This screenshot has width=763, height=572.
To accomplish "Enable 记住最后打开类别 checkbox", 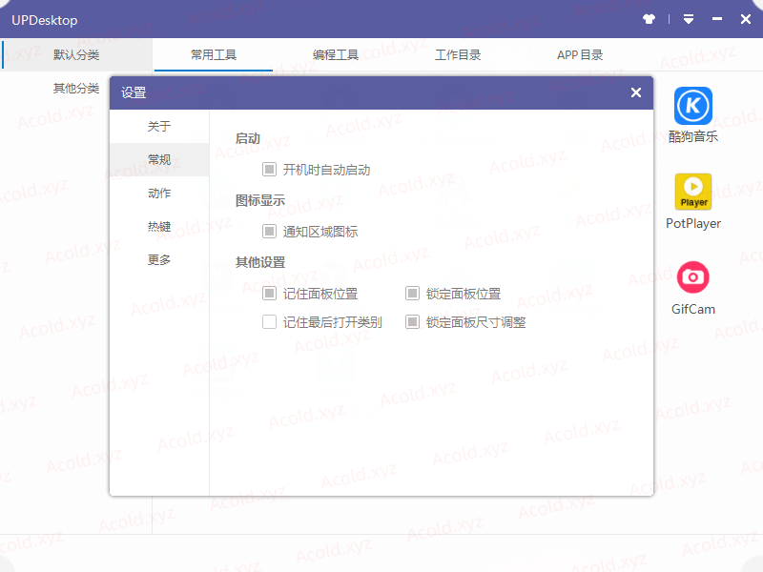I will click(269, 322).
